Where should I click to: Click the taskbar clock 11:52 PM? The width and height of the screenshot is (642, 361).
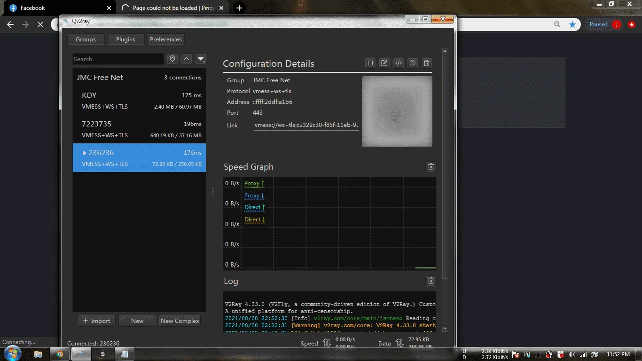point(618,354)
